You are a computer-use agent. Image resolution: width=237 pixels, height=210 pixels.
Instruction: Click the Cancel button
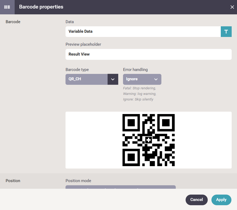tap(197, 200)
